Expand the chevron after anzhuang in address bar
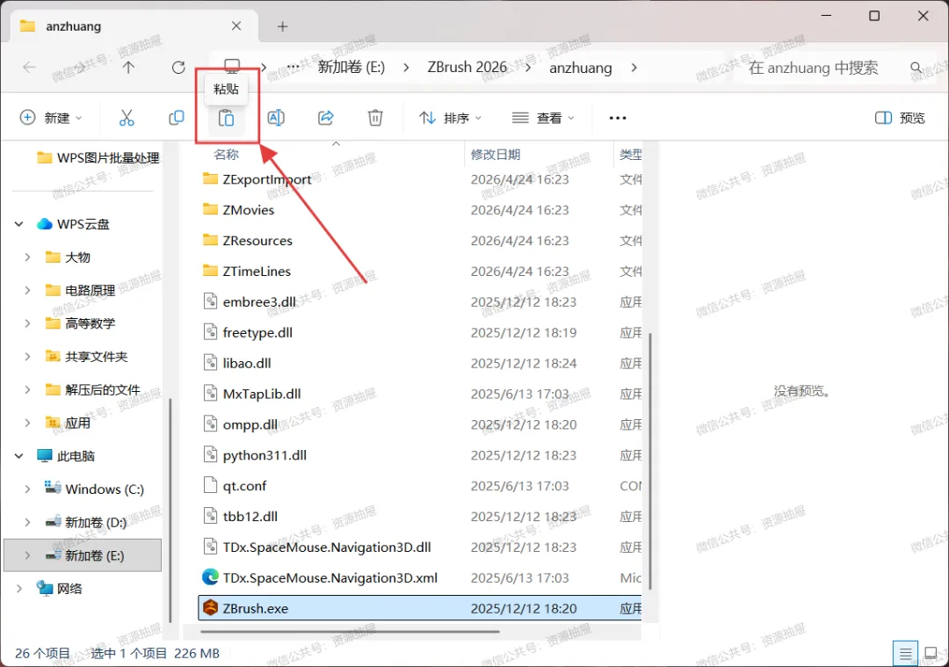The width and height of the screenshot is (949, 667). click(634, 67)
